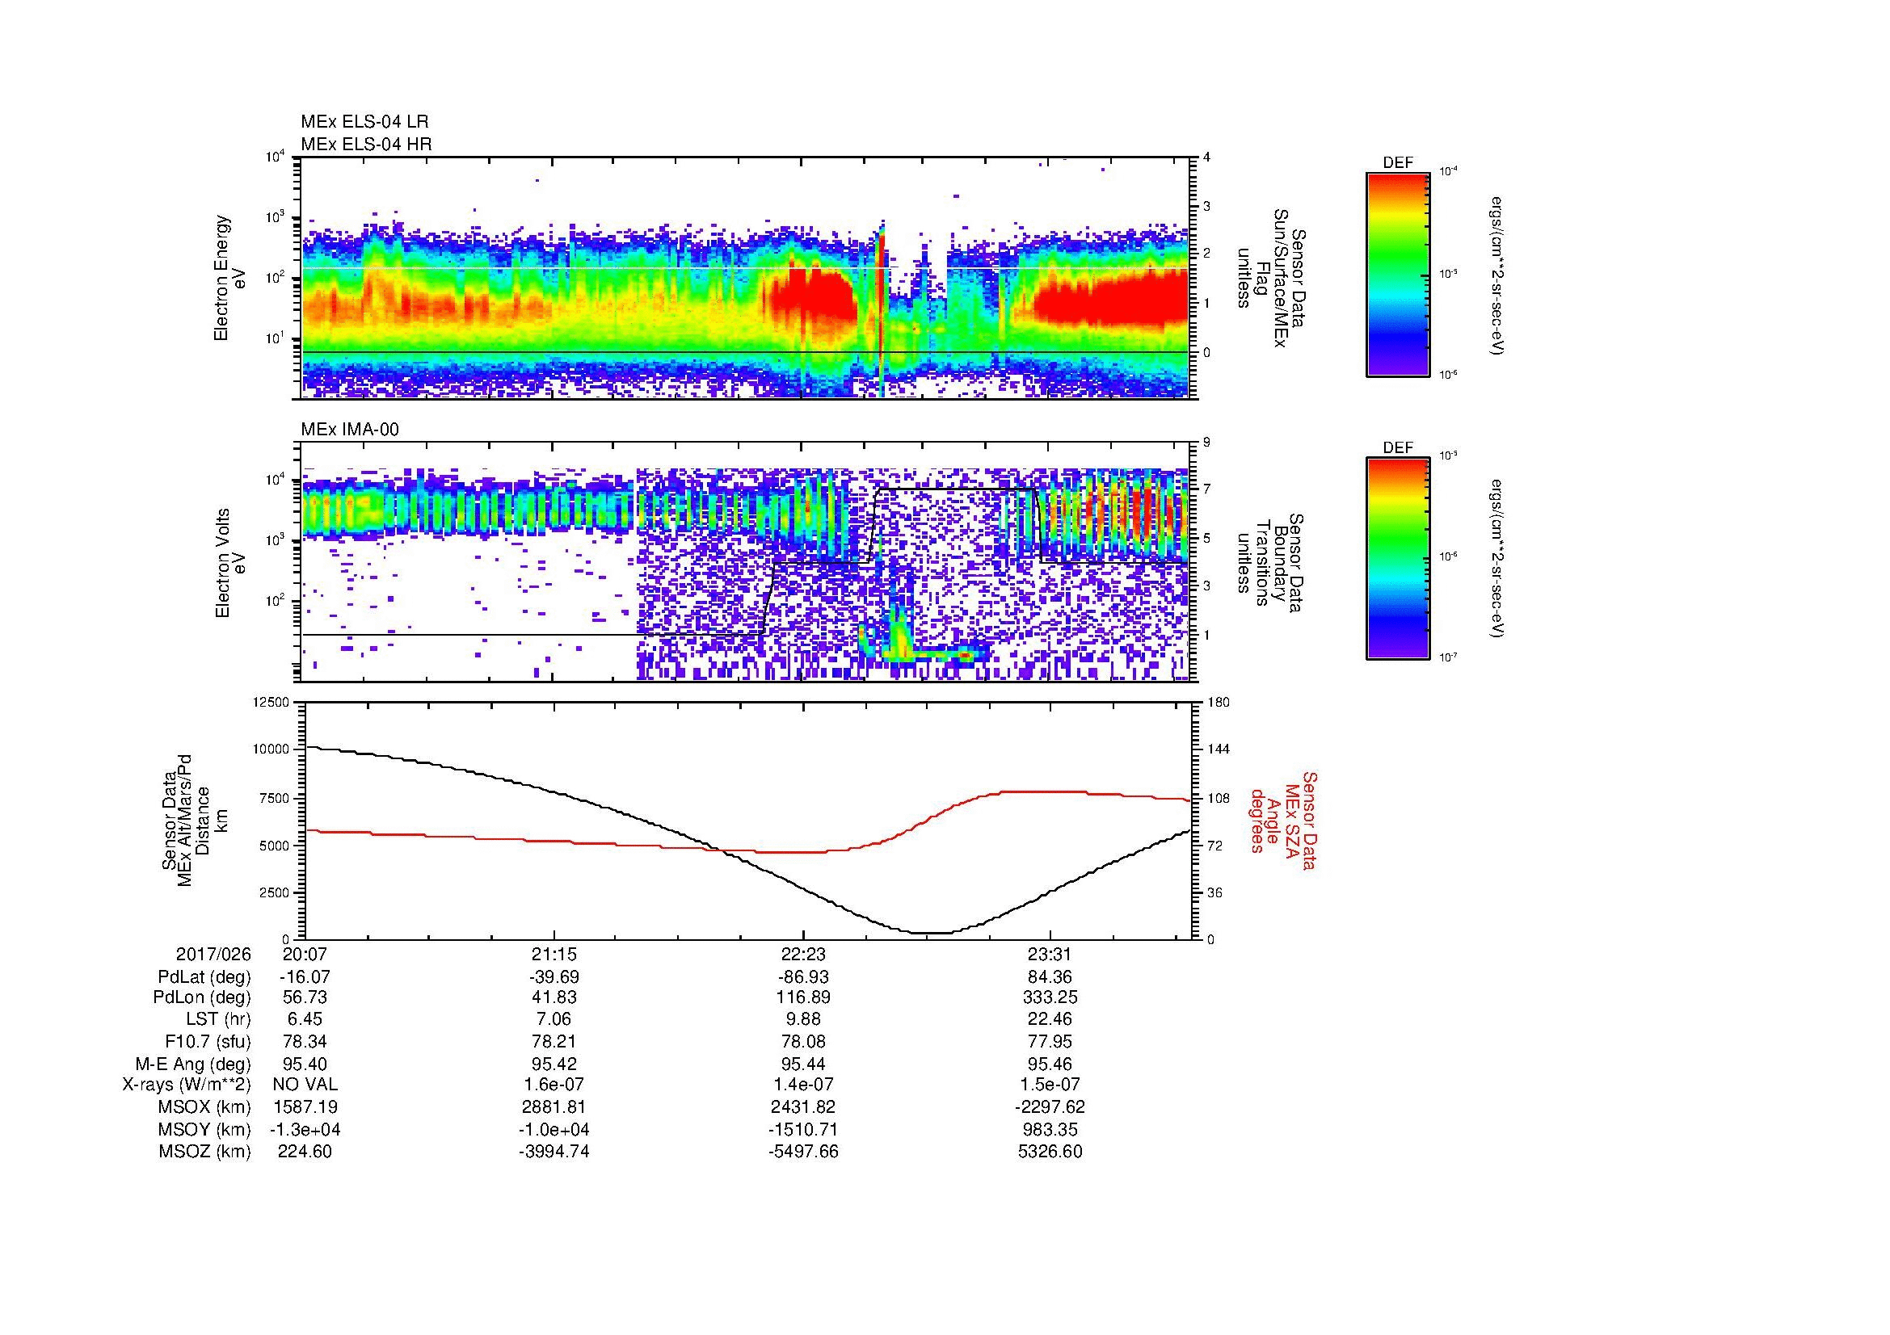Select the MSOZ value 5326.60

[x=1050, y=1152]
